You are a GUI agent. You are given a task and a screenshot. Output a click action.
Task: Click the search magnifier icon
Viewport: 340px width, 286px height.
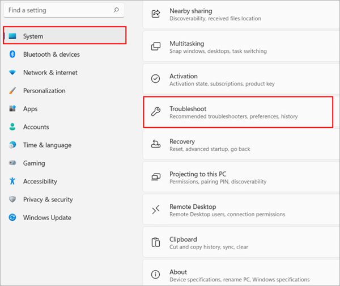point(116,10)
